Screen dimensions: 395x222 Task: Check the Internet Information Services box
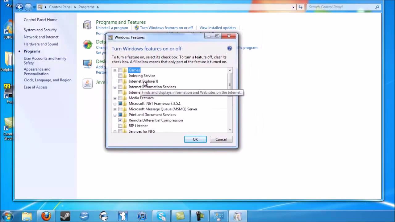(x=120, y=87)
